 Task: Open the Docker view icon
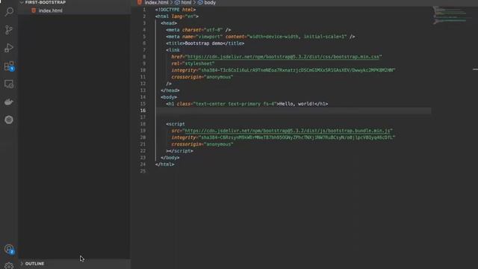point(9,102)
